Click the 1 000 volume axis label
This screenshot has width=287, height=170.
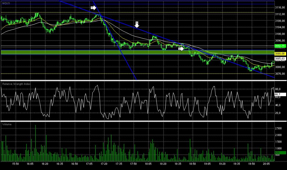click(278, 148)
